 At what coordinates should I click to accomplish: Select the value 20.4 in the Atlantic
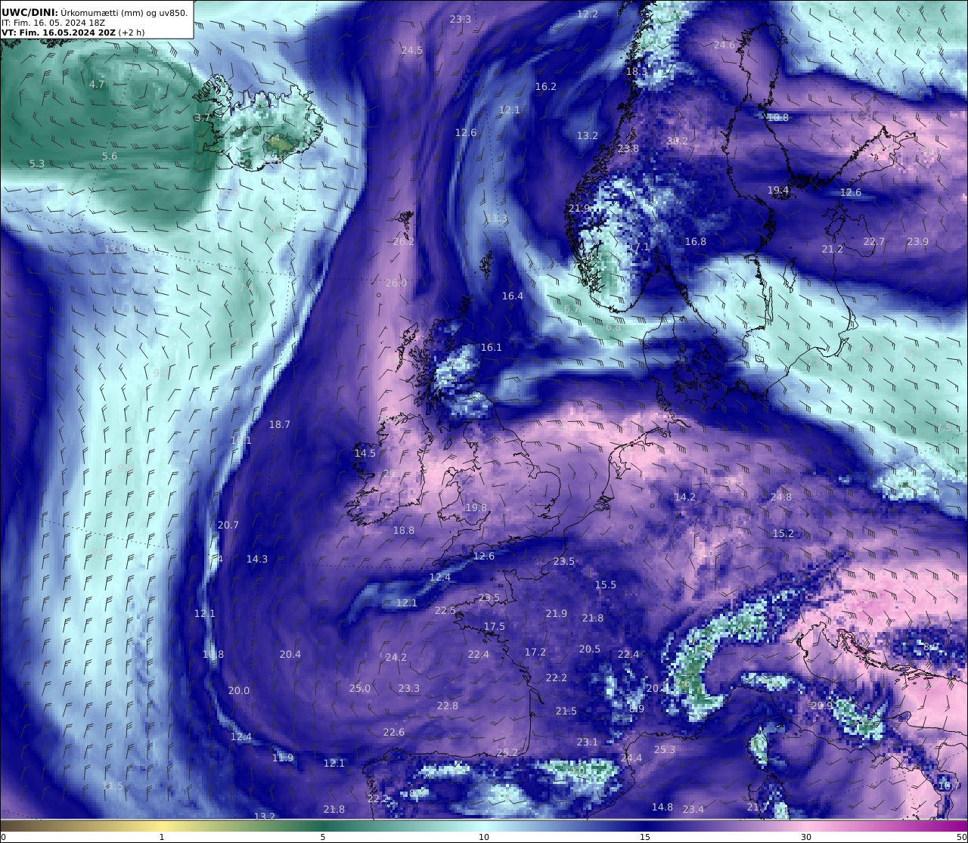click(x=290, y=654)
